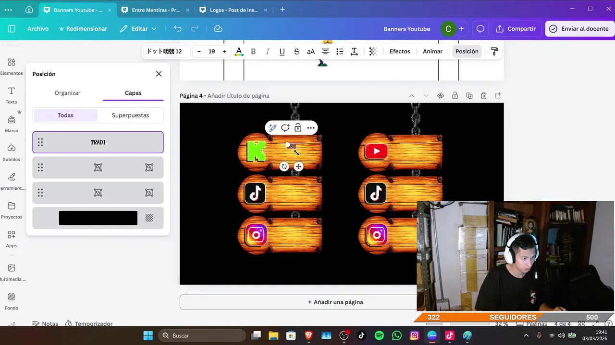Open the Efectos text effects
This screenshot has width=615, height=345.
point(400,51)
